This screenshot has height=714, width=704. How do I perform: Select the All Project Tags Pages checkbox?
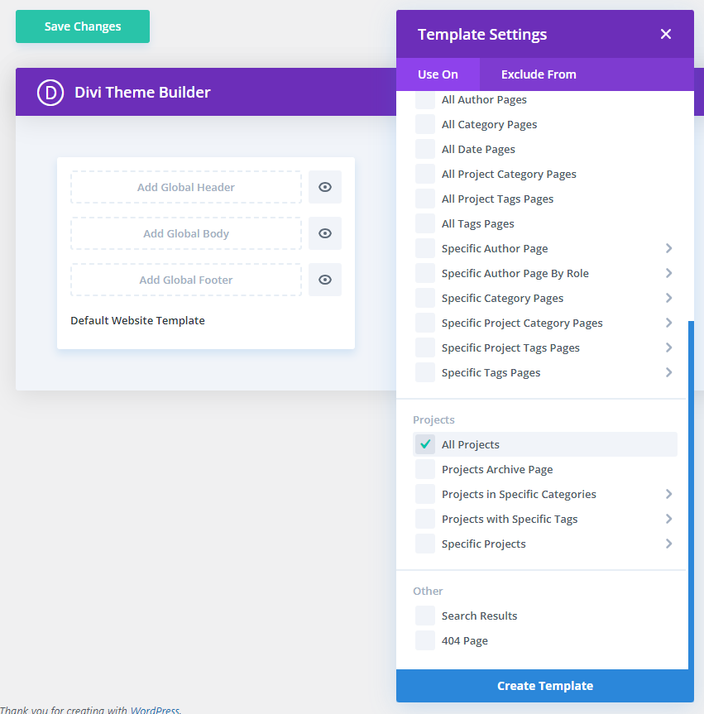[425, 199]
